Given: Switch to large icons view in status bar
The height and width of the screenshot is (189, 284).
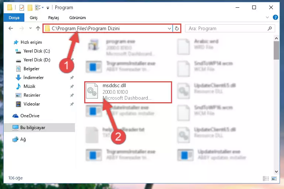Looking at the screenshot, I should pos(274,179).
